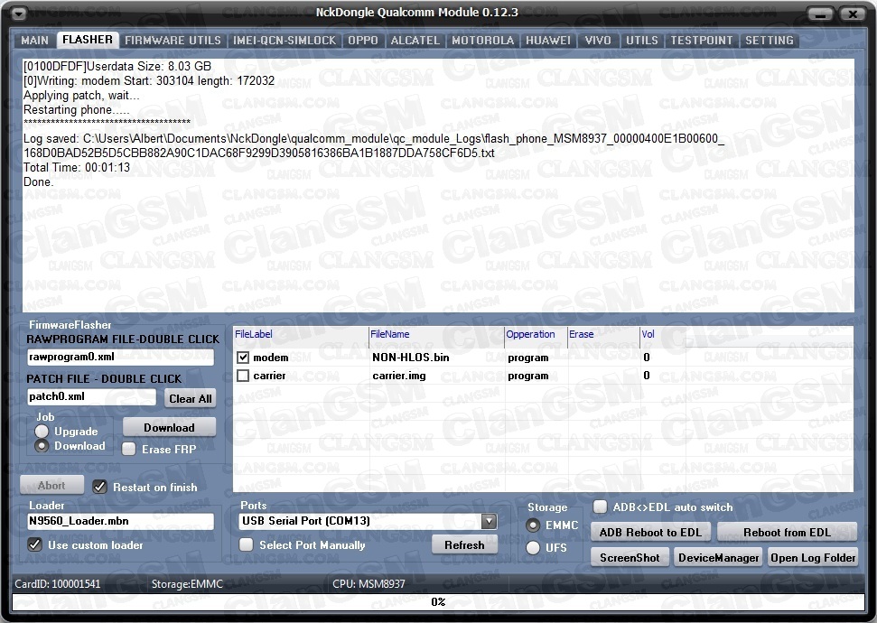The image size is (877, 623).
Task: Click the Erase column header
Action: click(603, 334)
